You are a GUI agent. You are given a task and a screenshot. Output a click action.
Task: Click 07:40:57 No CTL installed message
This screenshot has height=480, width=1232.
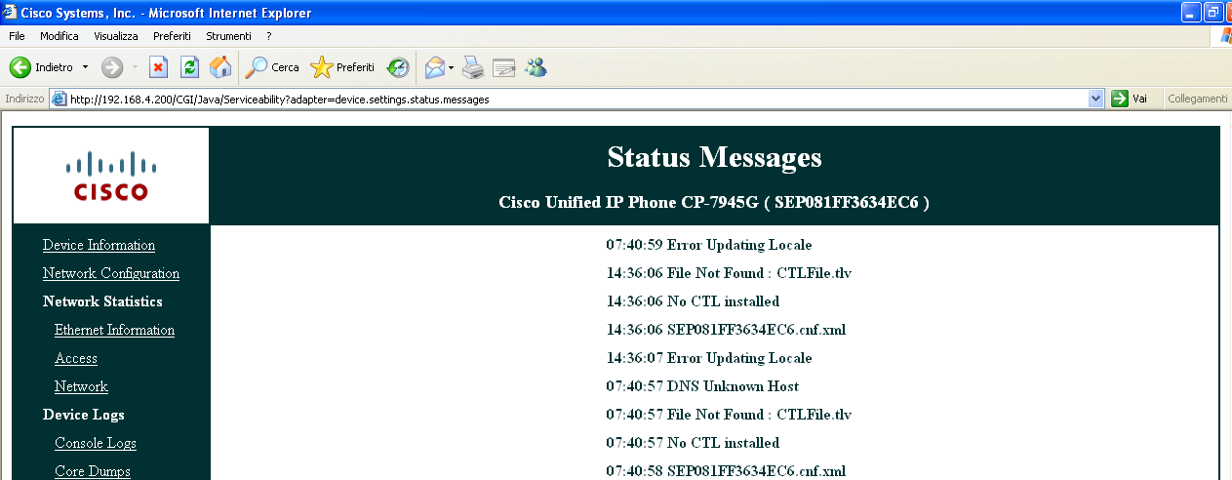point(693,443)
